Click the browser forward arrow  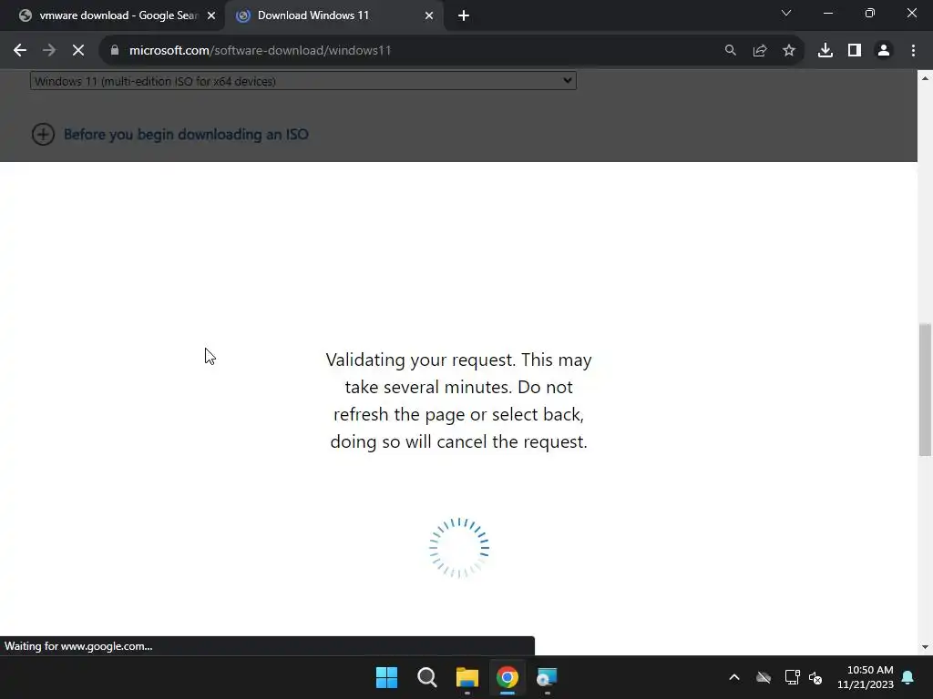tap(49, 51)
